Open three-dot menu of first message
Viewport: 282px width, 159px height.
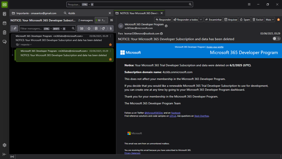click(x=110, y=36)
